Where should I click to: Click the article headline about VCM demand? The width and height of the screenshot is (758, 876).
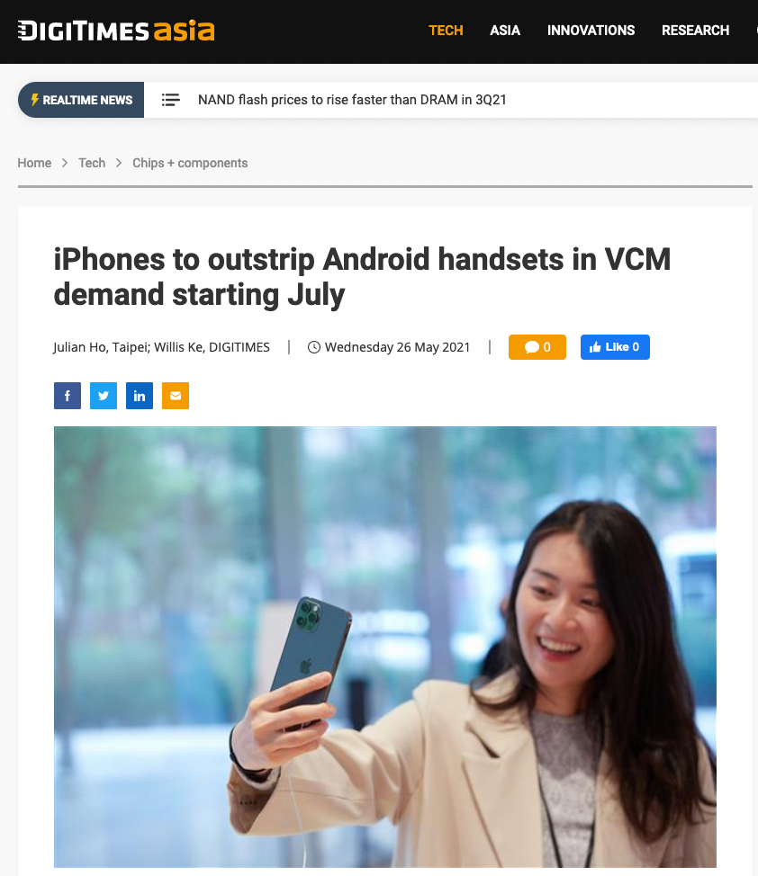[x=362, y=276]
